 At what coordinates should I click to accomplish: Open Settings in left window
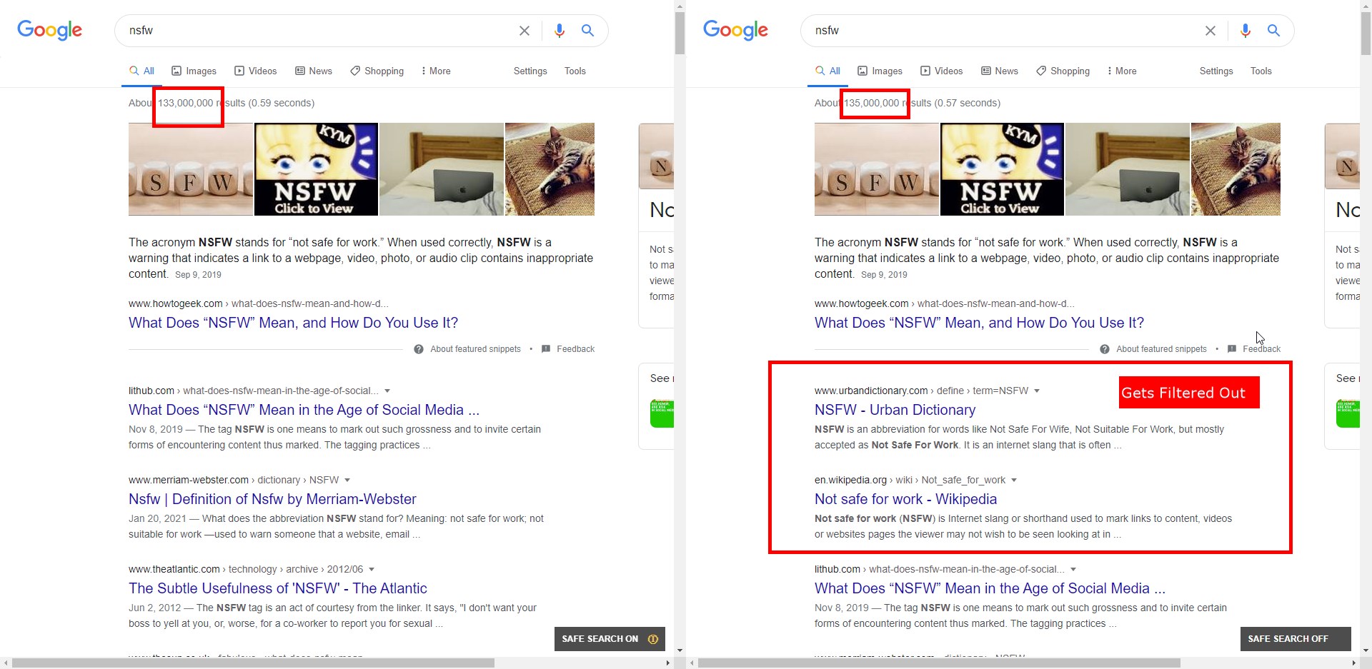click(x=530, y=71)
